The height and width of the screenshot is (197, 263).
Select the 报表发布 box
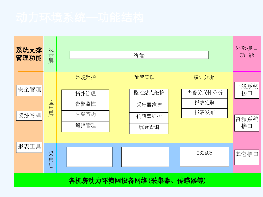coord(205,113)
